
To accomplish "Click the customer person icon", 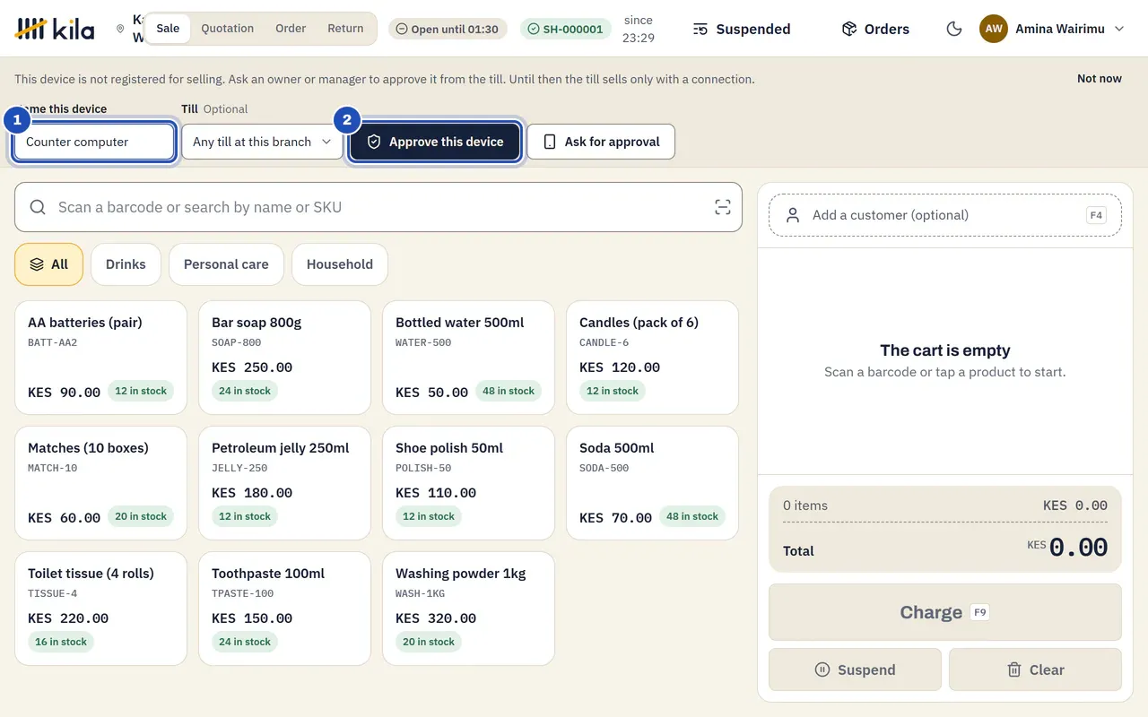I will pos(793,215).
